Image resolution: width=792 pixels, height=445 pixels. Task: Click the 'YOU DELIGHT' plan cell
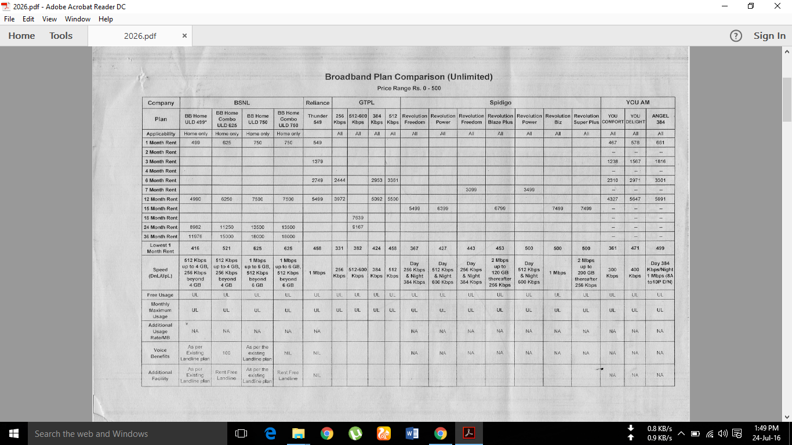(x=635, y=119)
